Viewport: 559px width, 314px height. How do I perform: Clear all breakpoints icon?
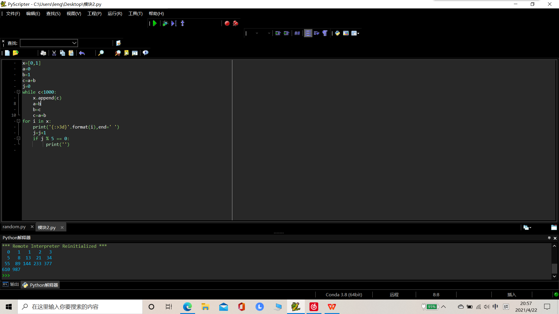click(236, 24)
